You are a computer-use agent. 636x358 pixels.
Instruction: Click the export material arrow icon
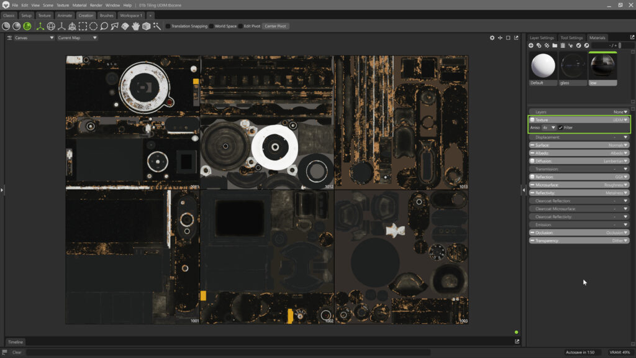586,45
